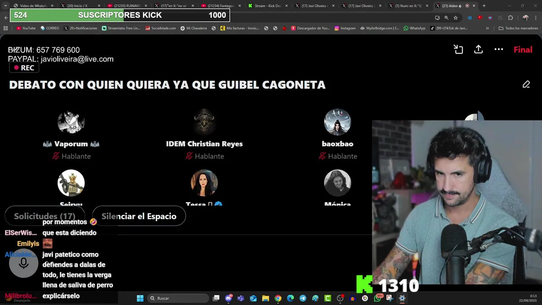Open the Solicitudes (17) requests list
542x305 pixels.
pyautogui.click(x=44, y=216)
